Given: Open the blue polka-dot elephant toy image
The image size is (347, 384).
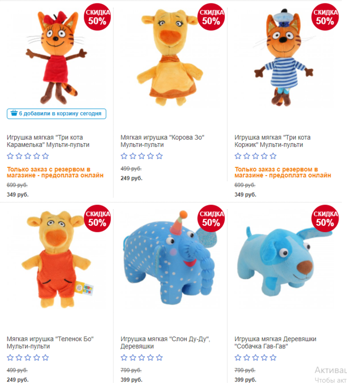Looking at the screenshot, I should click(x=169, y=257).
